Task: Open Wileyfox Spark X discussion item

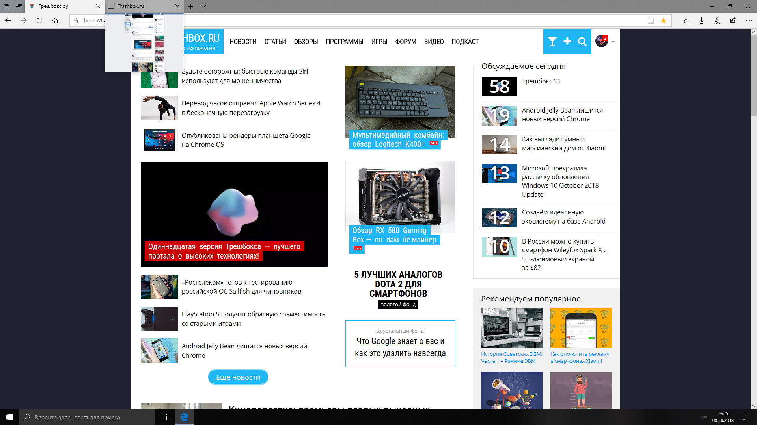Action: pyautogui.click(x=564, y=254)
